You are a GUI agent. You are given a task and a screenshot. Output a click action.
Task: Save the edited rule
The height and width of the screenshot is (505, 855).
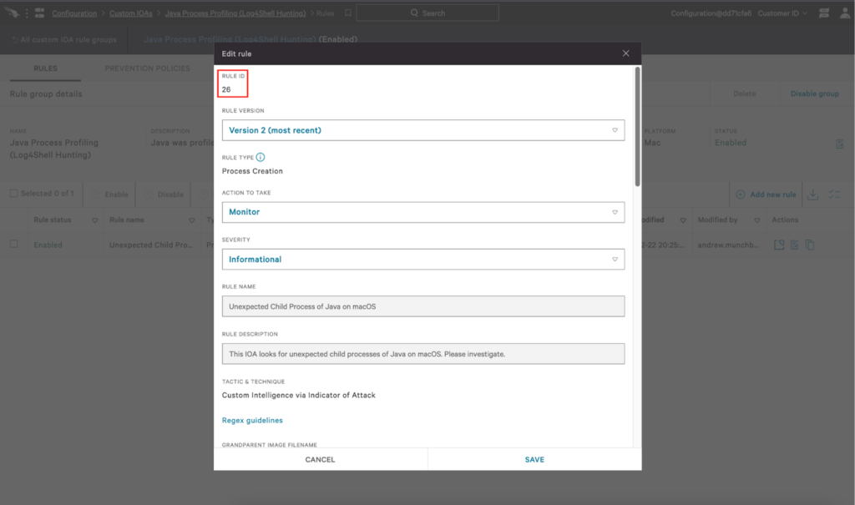tap(534, 458)
